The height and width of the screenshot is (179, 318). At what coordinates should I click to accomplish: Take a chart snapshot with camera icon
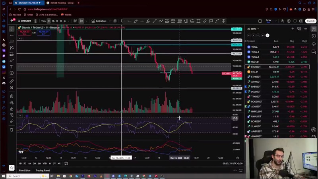point(301,21)
